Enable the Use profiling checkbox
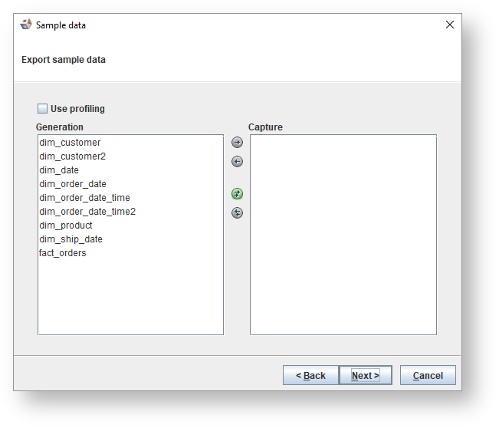The image size is (499, 428). 43,109
